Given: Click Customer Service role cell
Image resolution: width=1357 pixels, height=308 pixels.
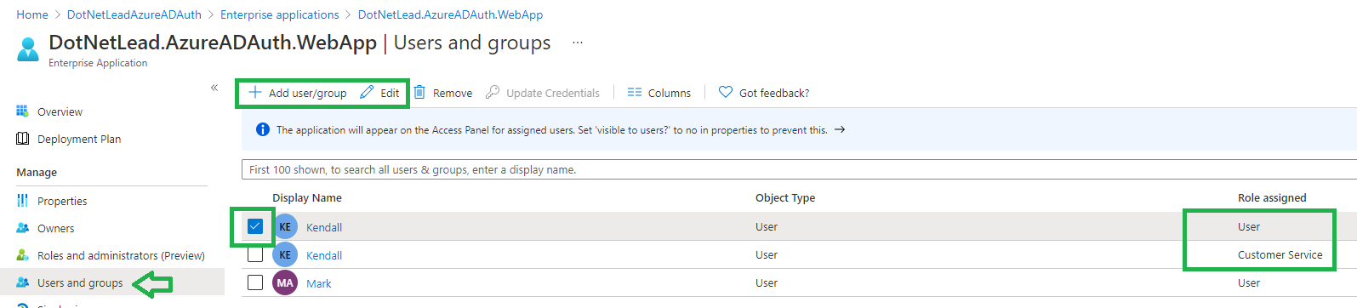Looking at the screenshot, I should [1280, 254].
